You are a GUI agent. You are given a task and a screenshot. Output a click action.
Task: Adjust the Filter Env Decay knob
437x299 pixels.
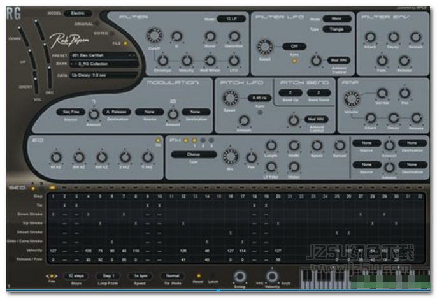(x=393, y=37)
